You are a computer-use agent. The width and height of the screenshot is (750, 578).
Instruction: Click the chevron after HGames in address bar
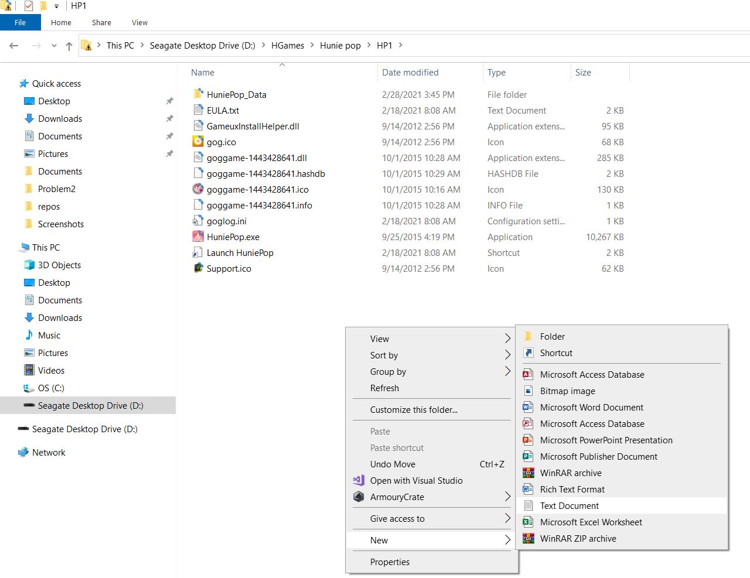pos(312,45)
